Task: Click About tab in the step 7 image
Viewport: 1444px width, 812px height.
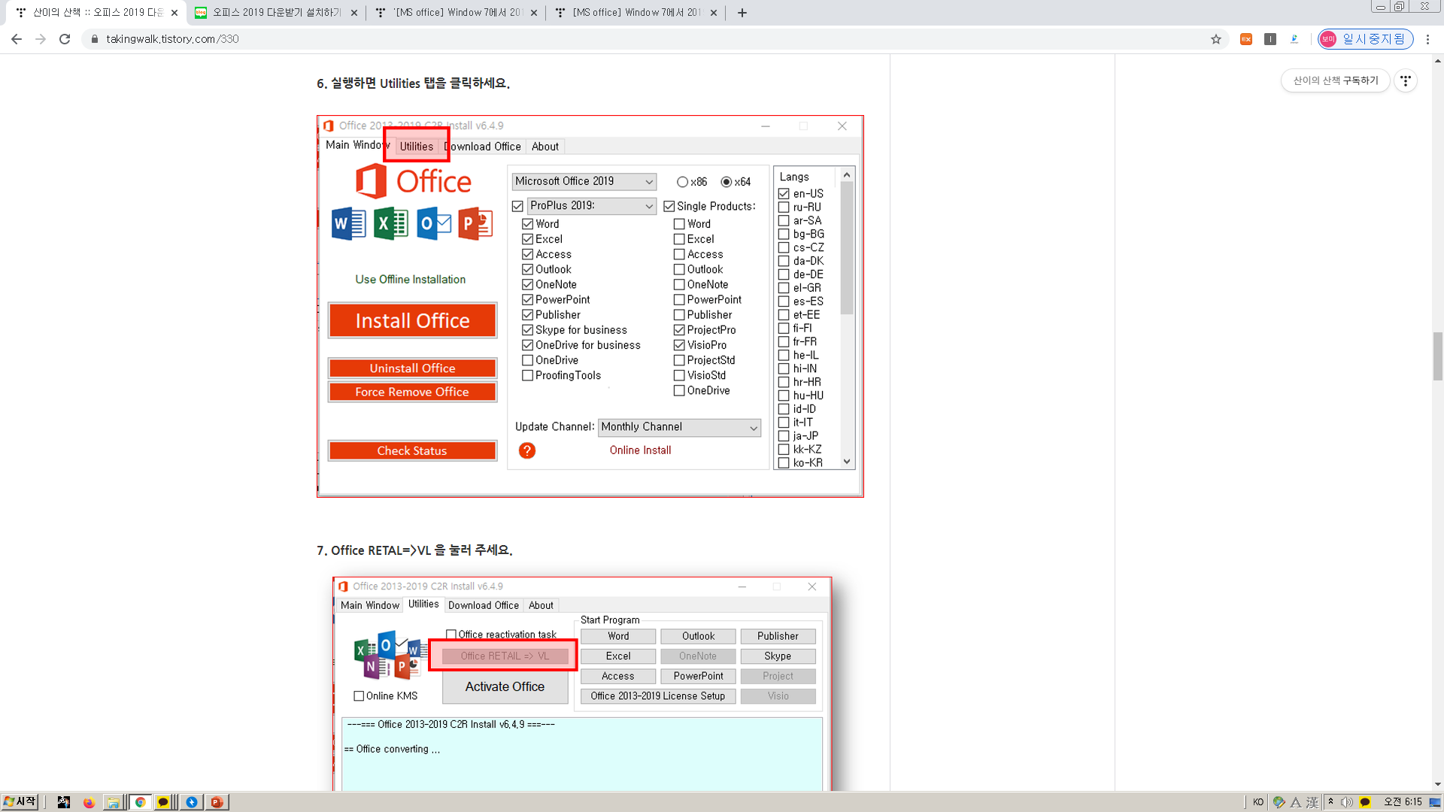Action: 541,605
